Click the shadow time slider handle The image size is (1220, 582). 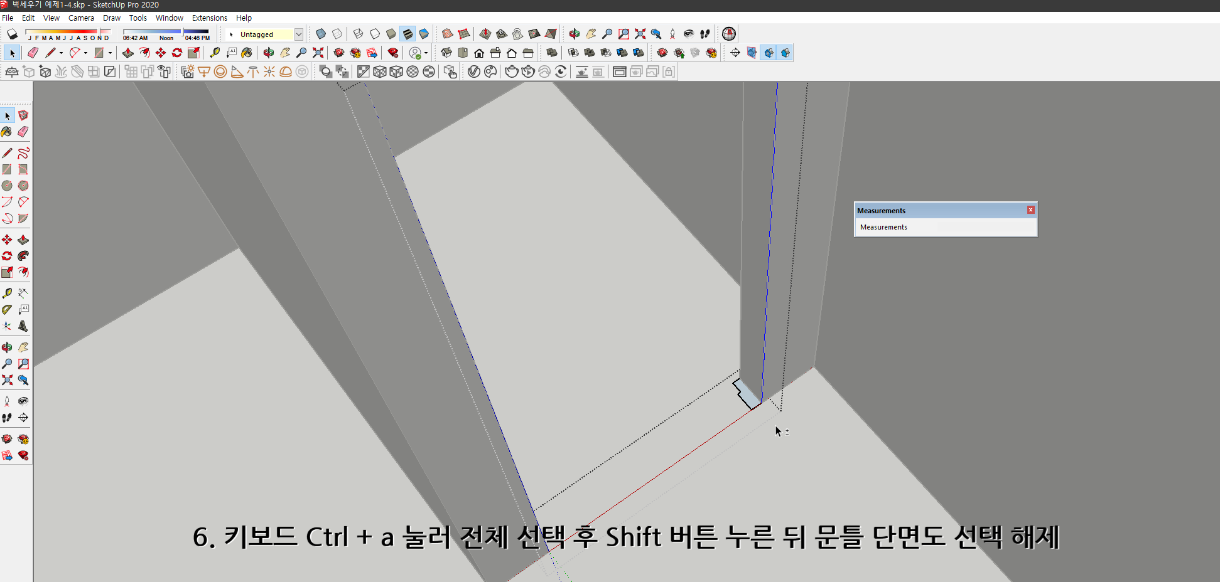tap(182, 31)
